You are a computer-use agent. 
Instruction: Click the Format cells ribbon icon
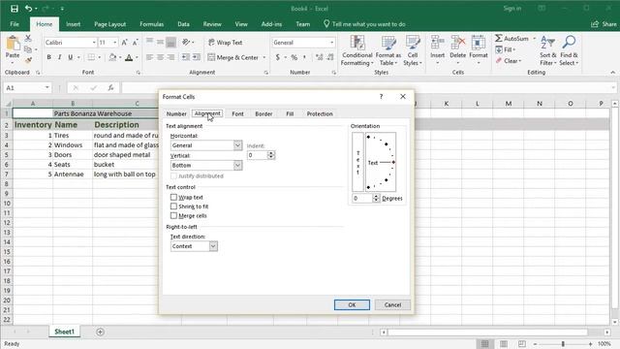coord(479,43)
